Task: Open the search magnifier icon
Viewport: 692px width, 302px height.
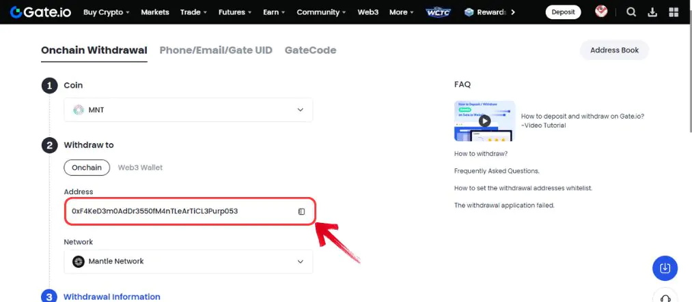Action: click(x=631, y=12)
